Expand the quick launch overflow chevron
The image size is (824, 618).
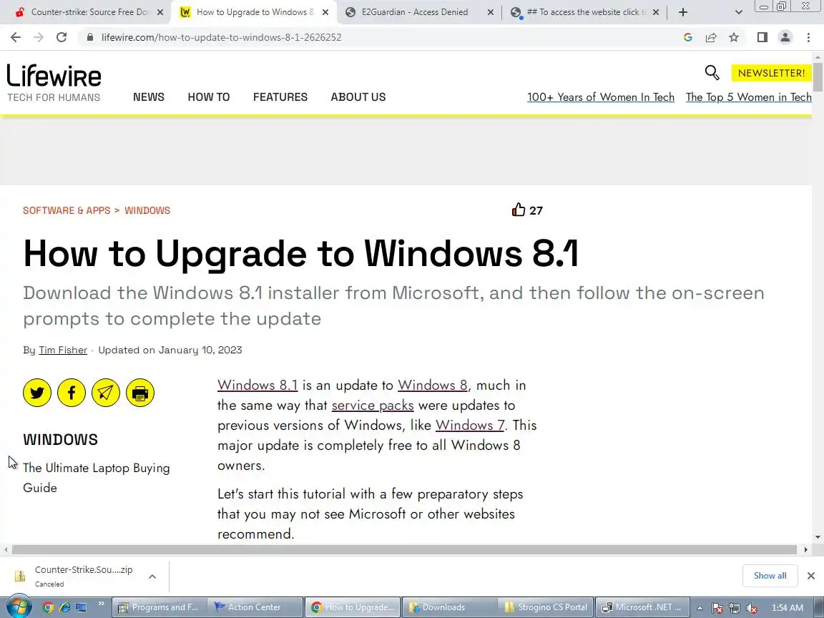pos(101,604)
